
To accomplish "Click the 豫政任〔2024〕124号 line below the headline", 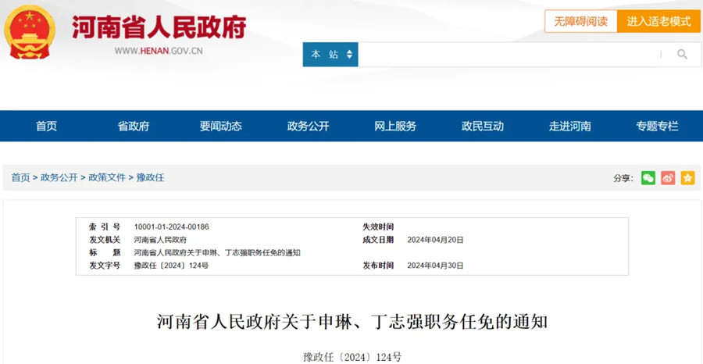I will point(352,357).
